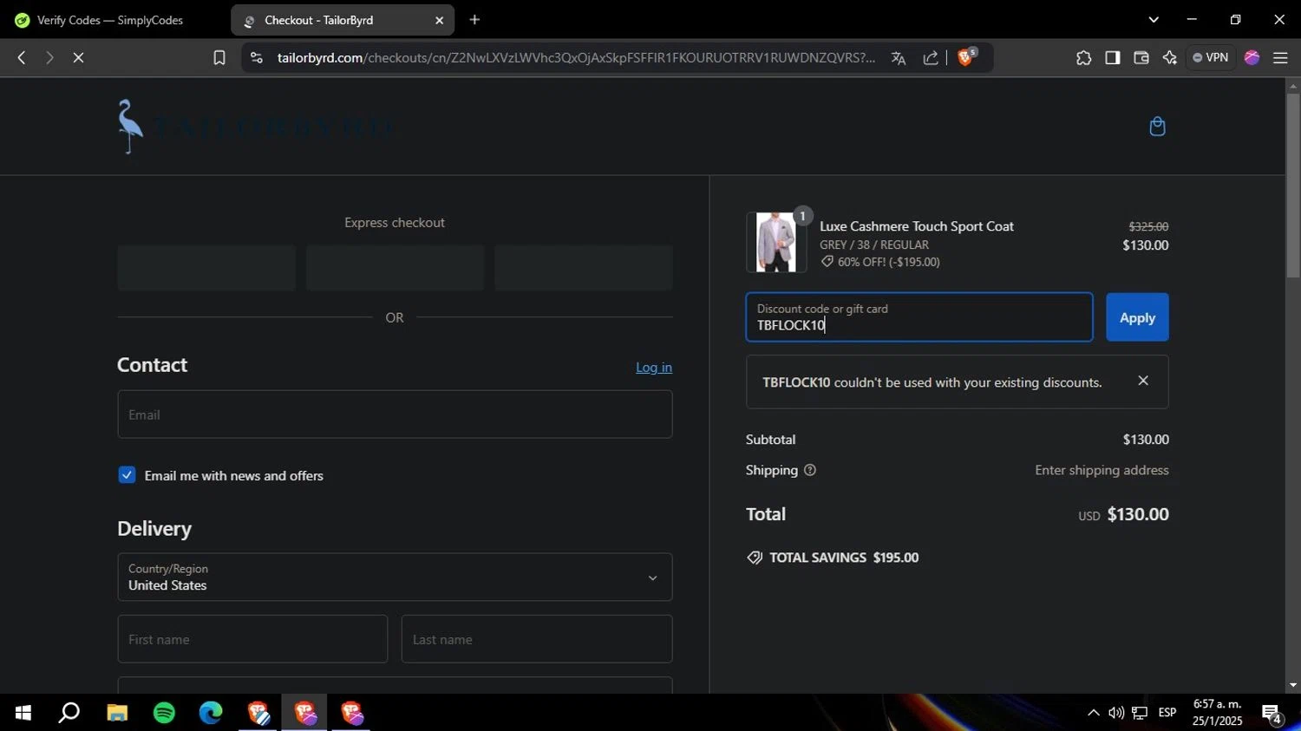Click the taskbar clock showing 6:57 a. m.
1301x731 pixels.
tap(1218, 713)
